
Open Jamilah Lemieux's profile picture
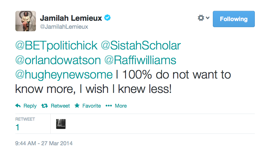(26, 21)
